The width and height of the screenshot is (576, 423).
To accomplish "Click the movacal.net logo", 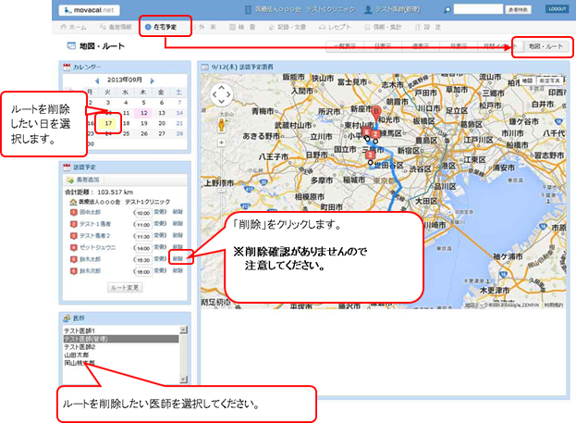I will (x=87, y=9).
